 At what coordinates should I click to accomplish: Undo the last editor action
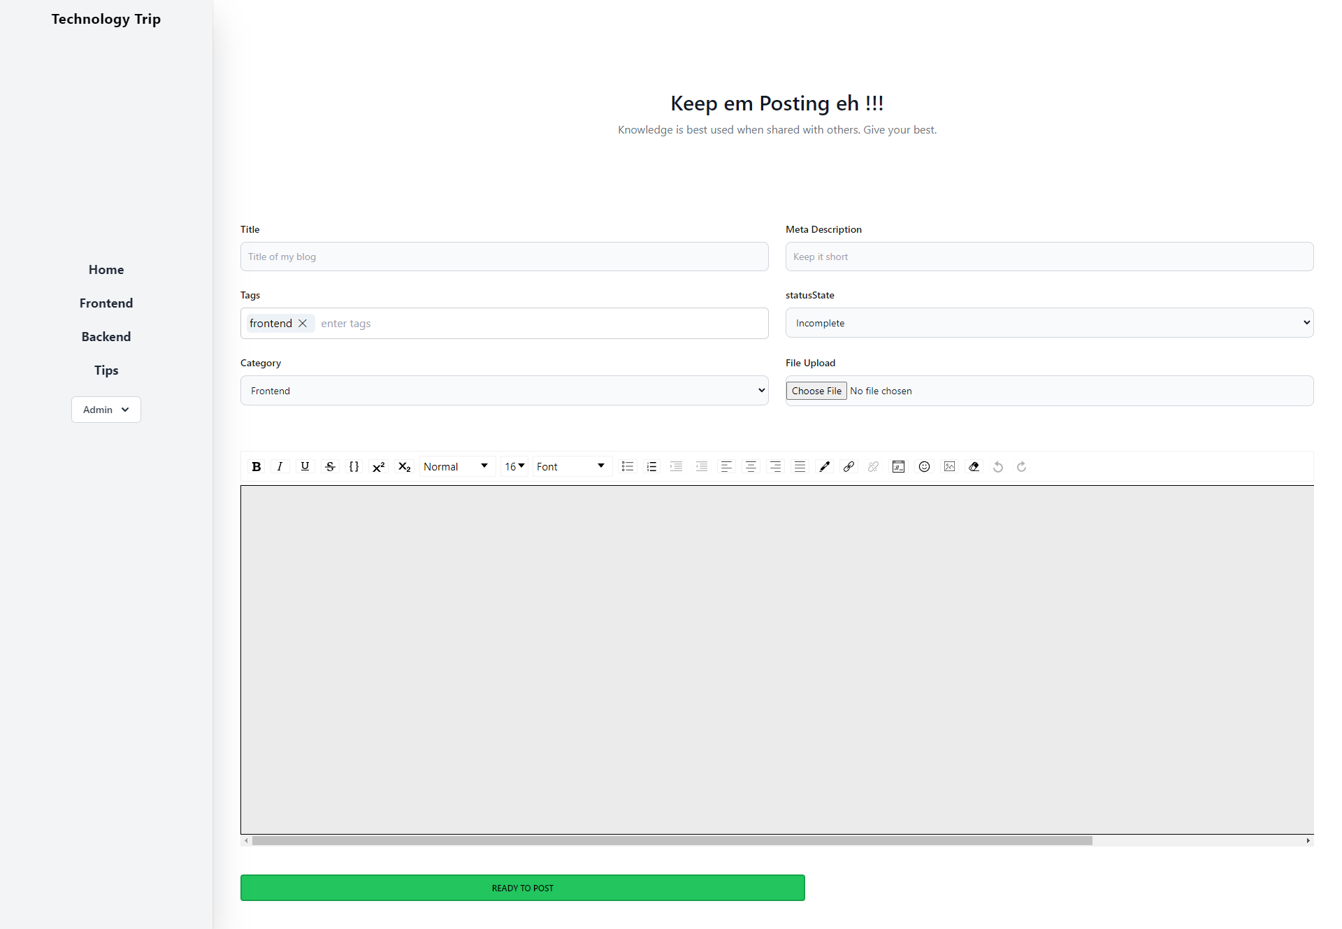(x=997, y=466)
